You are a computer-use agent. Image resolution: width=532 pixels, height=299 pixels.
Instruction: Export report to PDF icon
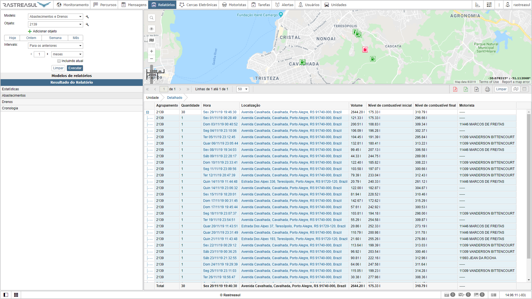click(455, 89)
